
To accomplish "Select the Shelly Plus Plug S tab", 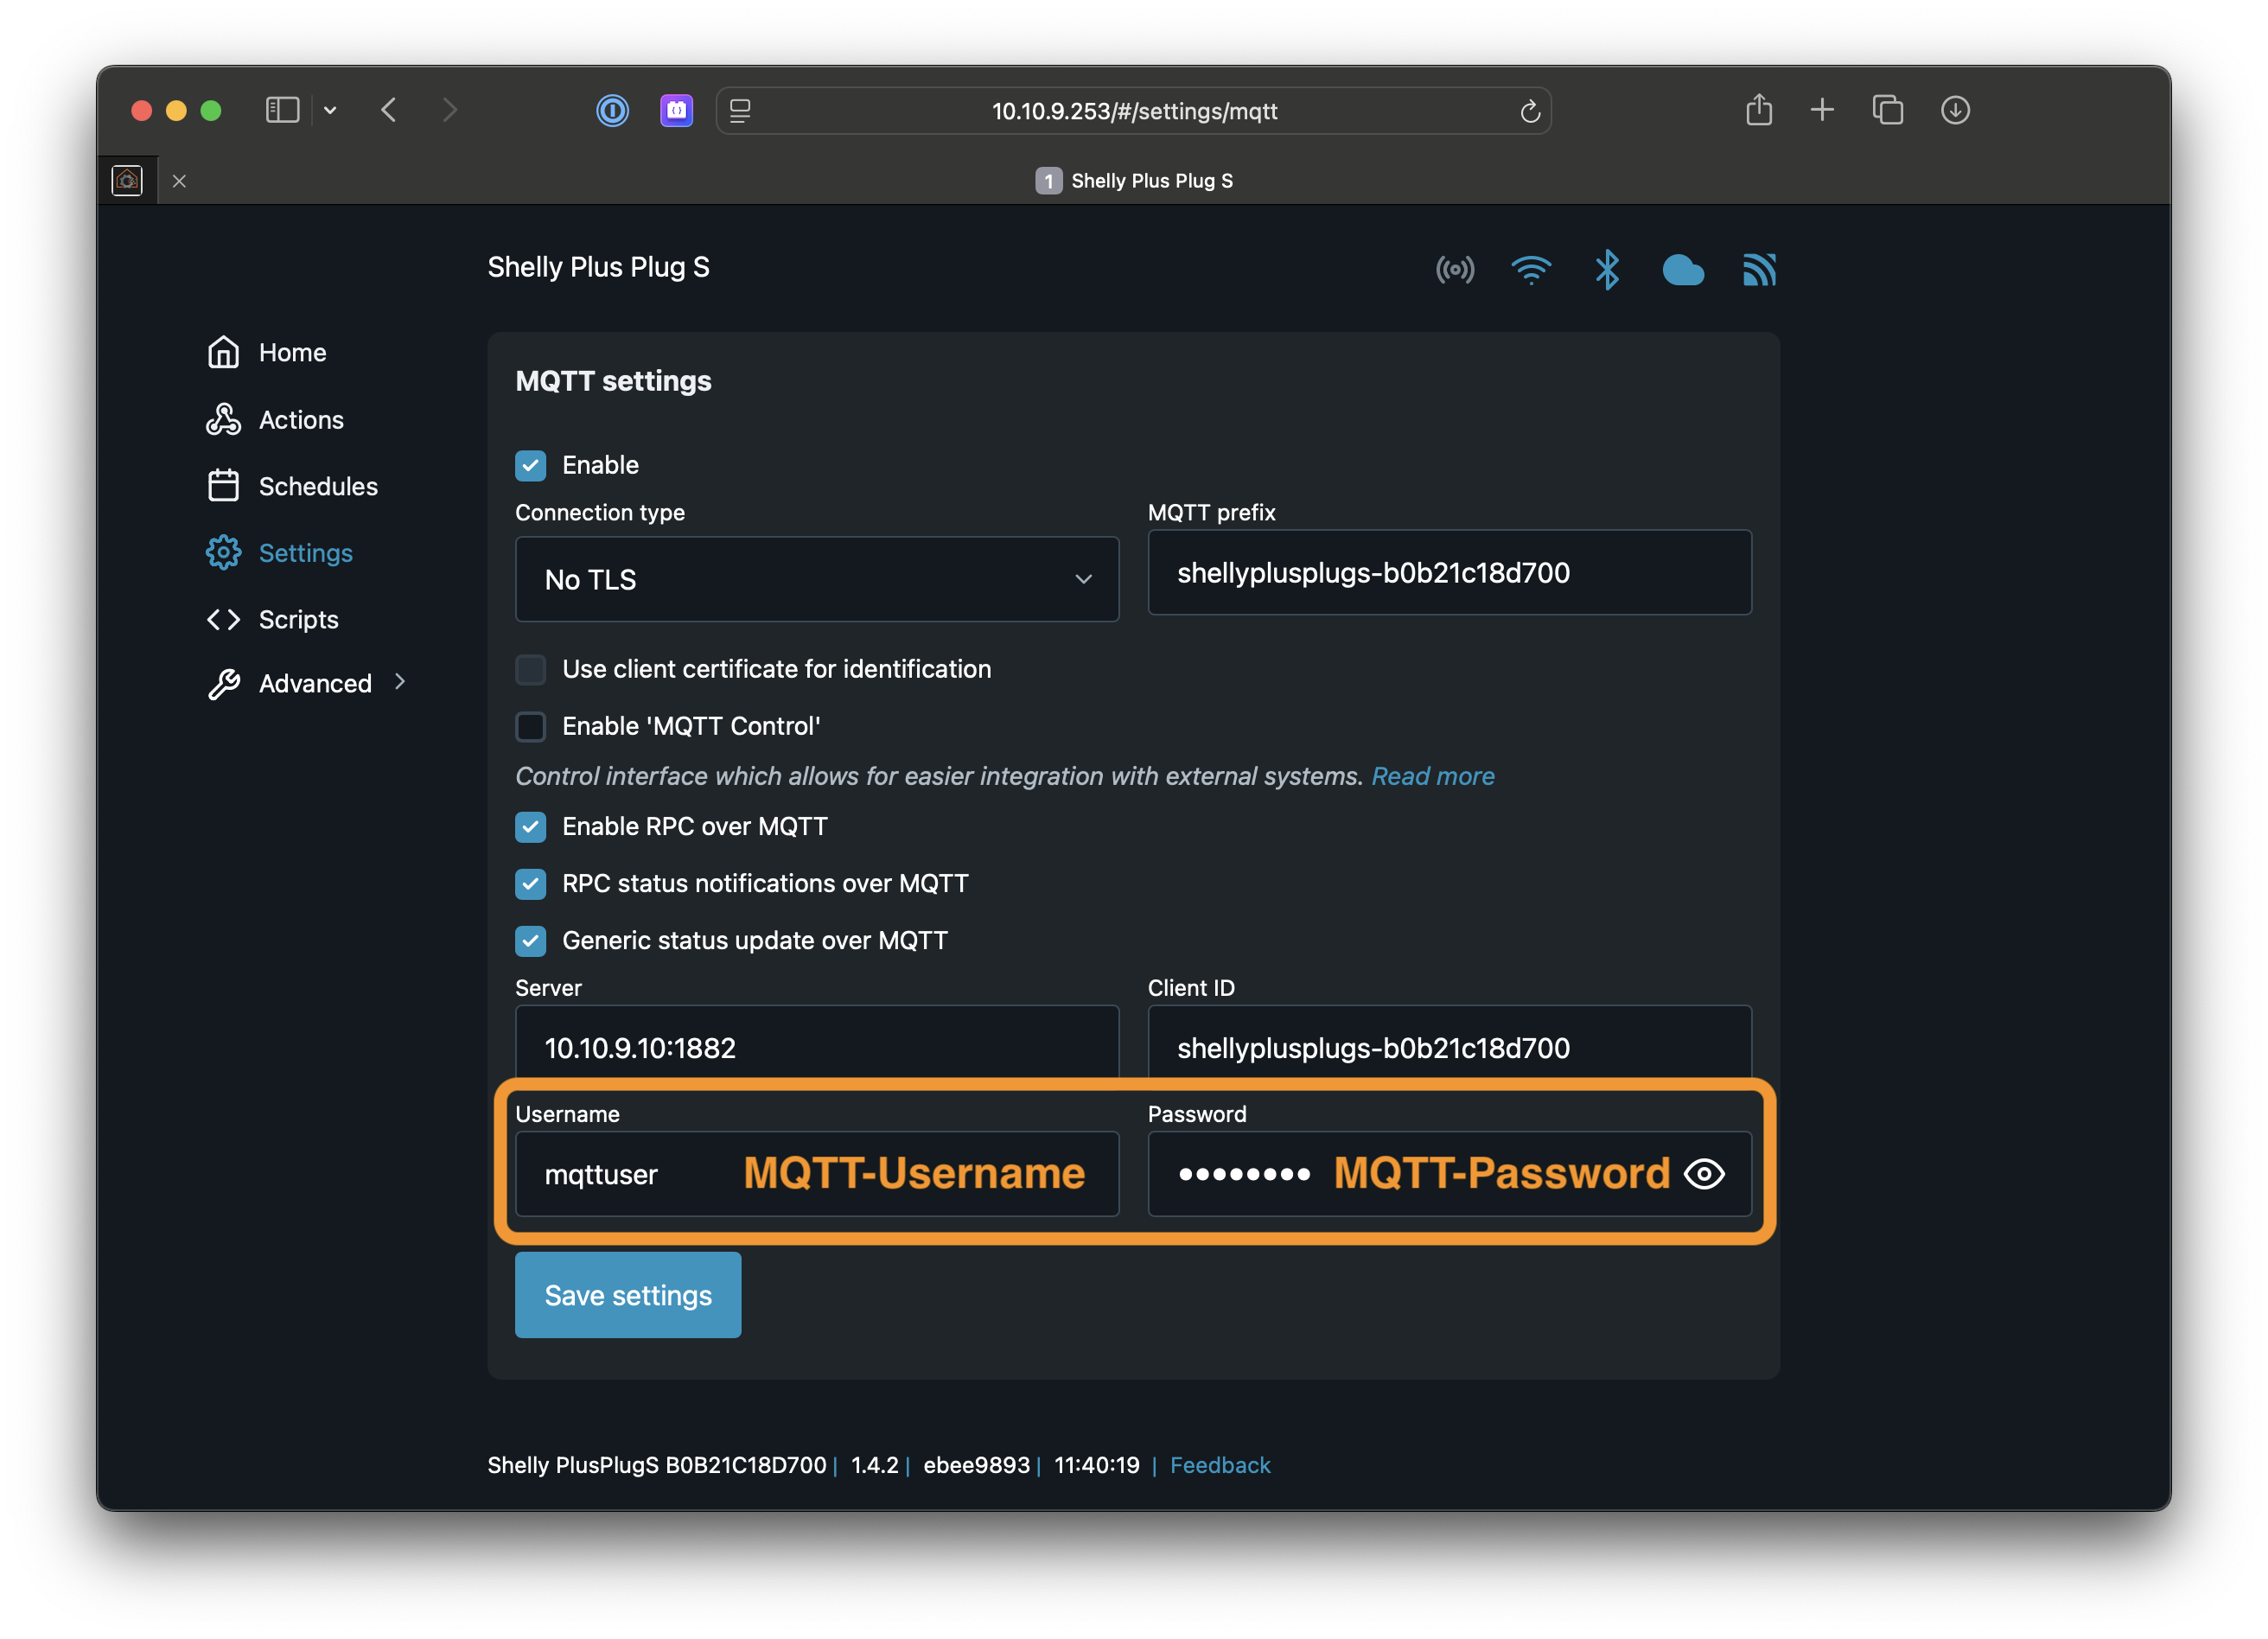I will click(x=1134, y=181).
